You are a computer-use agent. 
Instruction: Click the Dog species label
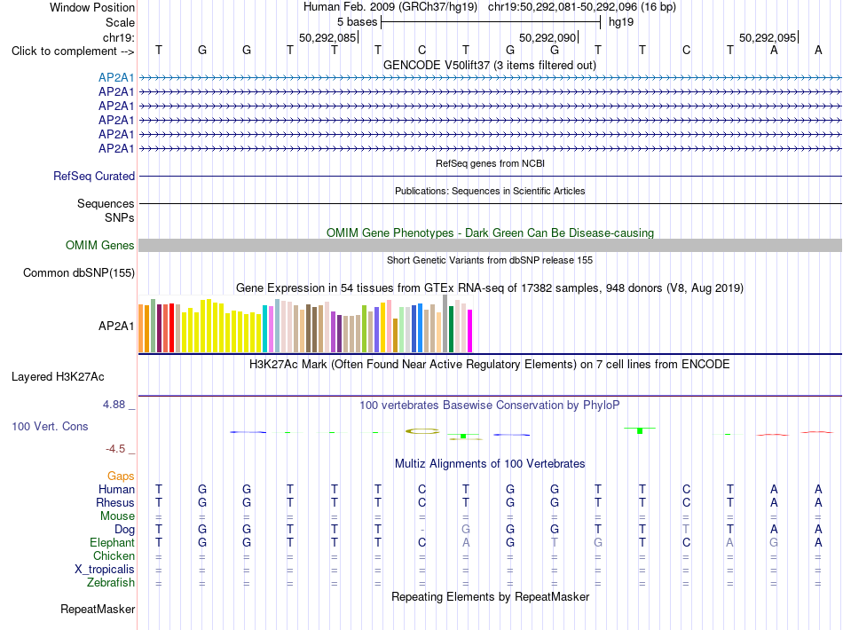pyautogui.click(x=124, y=530)
